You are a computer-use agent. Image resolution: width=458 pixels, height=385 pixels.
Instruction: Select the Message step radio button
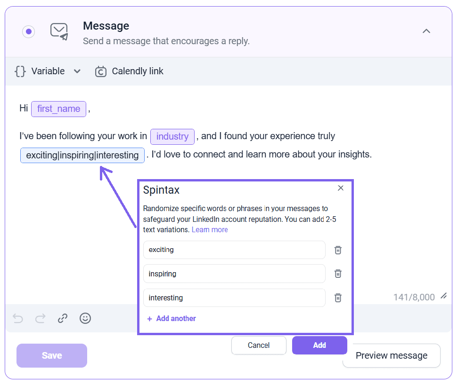(29, 31)
